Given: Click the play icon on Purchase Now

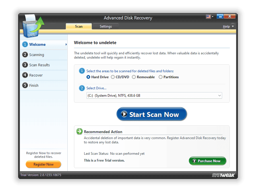Looking at the screenshot, I should [x=194, y=161].
